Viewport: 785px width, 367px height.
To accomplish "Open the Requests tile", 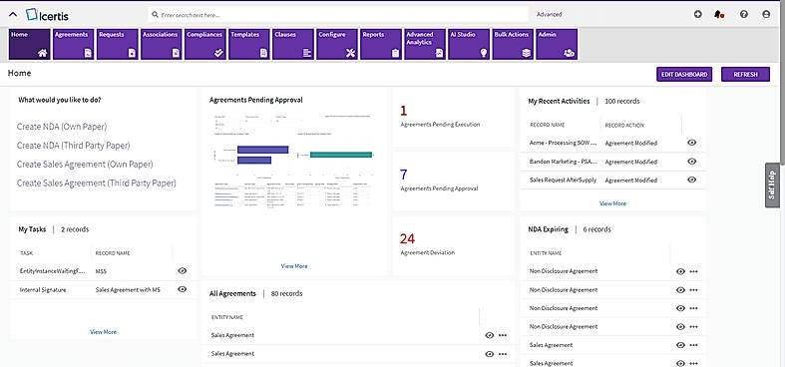I will pos(118,44).
